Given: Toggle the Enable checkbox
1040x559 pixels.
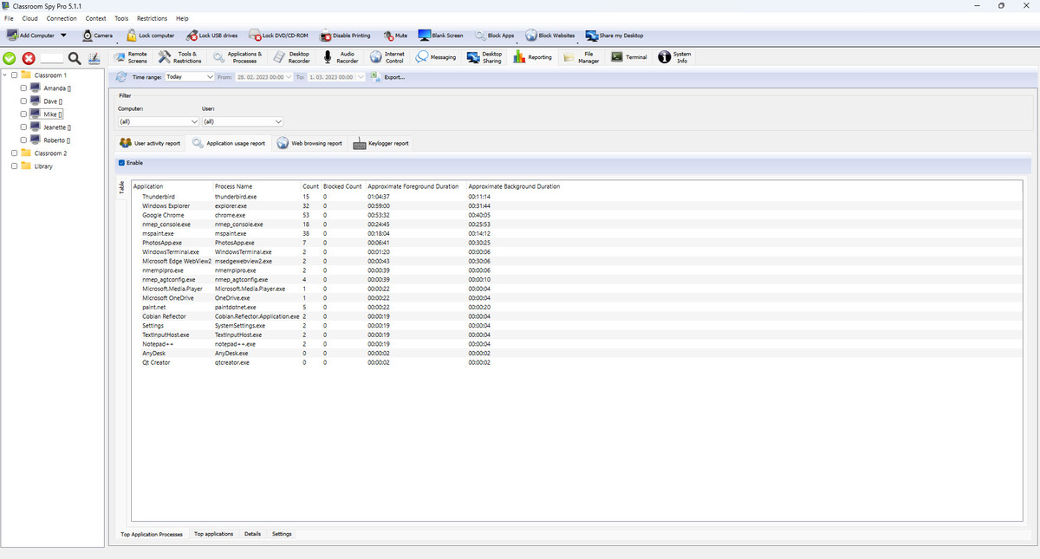Looking at the screenshot, I should tap(122, 162).
